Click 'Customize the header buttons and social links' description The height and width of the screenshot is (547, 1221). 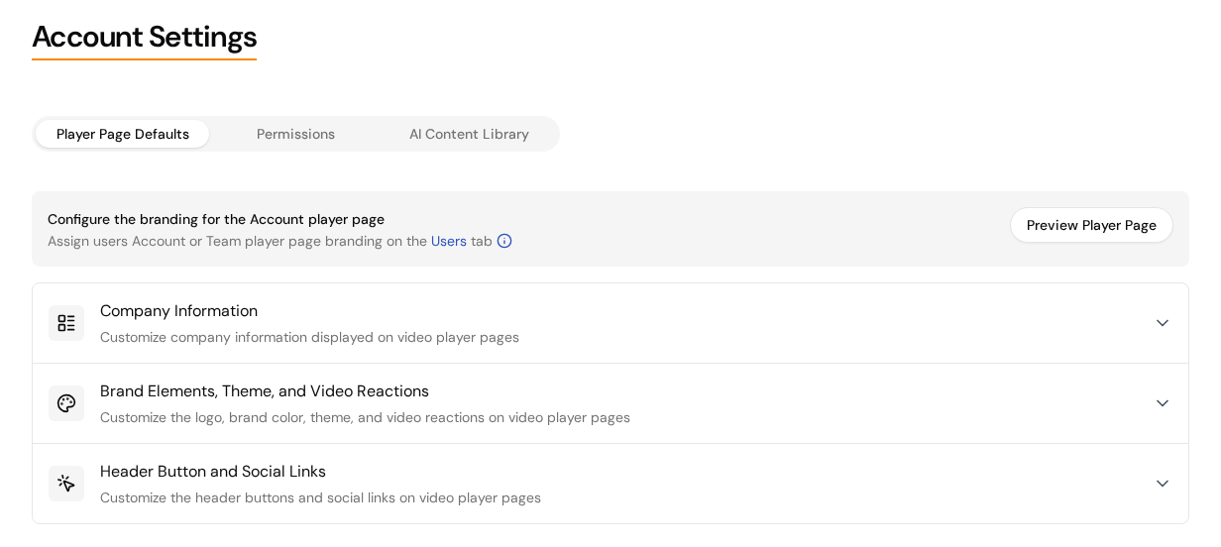click(x=320, y=497)
